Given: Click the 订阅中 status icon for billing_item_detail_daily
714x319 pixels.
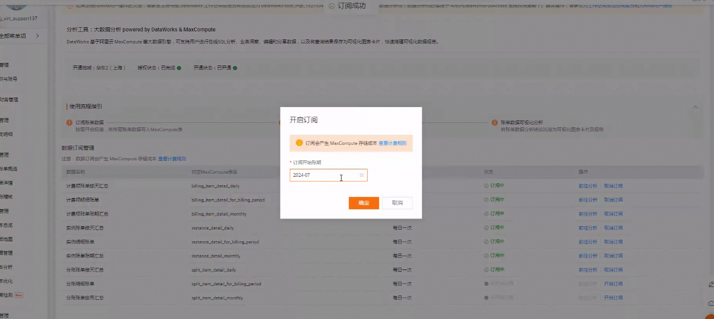Looking at the screenshot, I should click(x=486, y=186).
